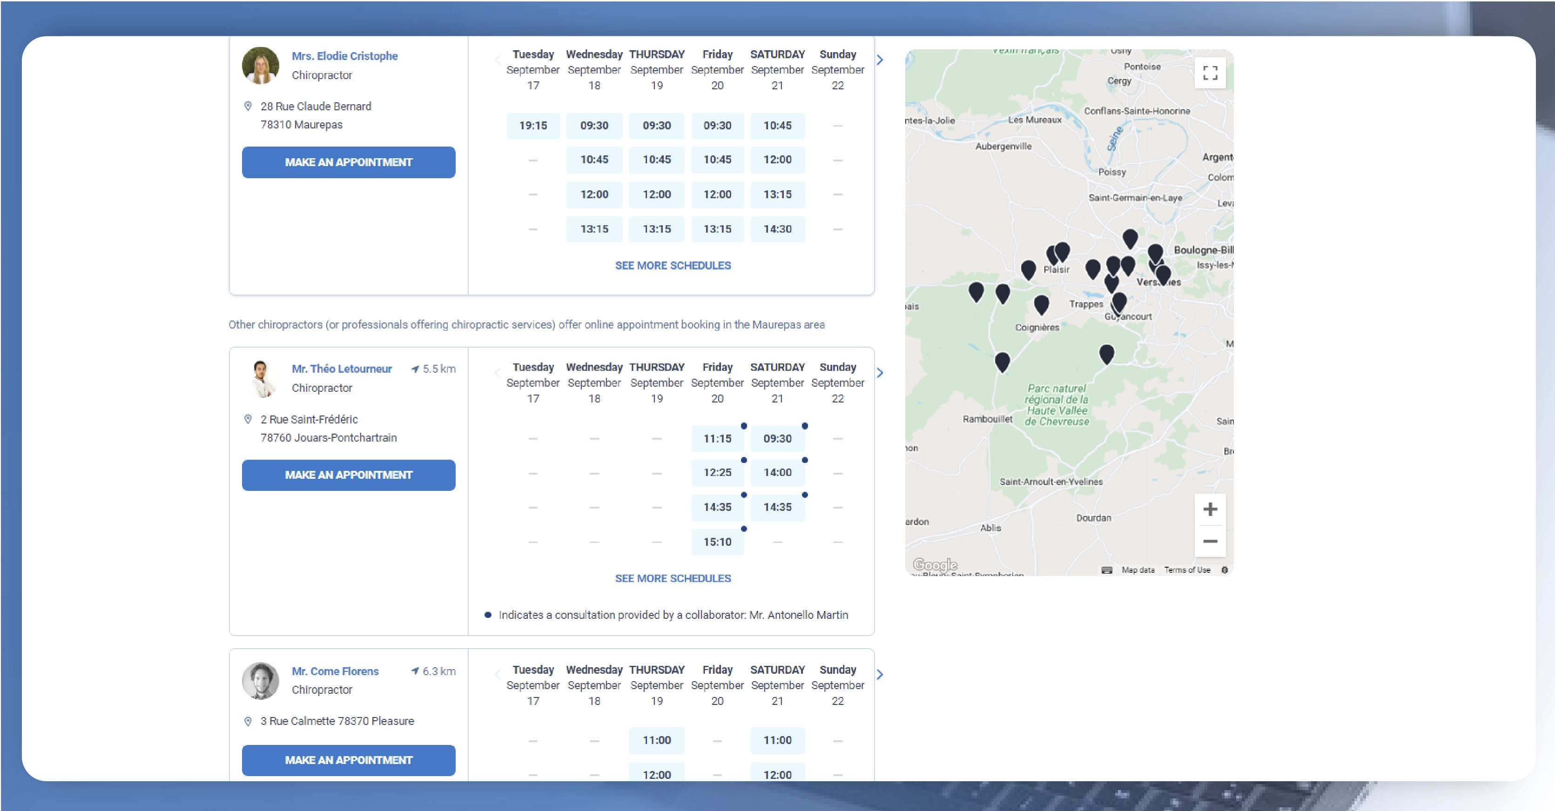This screenshot has height=811, width=1555.
Task: Select the Tuesday 19:15 slot for Elodie Cristophe
Action: click(x=532, y=126)
